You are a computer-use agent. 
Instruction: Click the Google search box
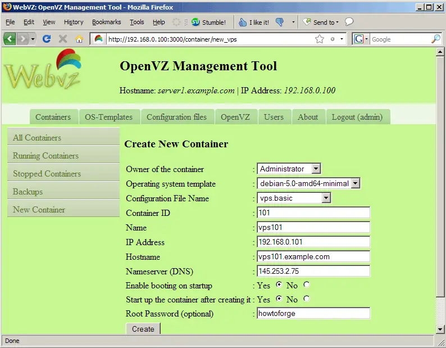tap(400, 39)
